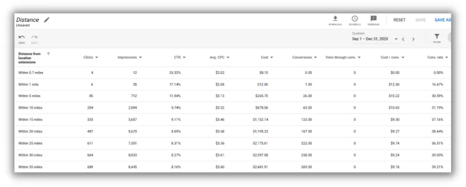Open Cost / conv. column dropdown

pyautogui.click(x=403, y=58)
